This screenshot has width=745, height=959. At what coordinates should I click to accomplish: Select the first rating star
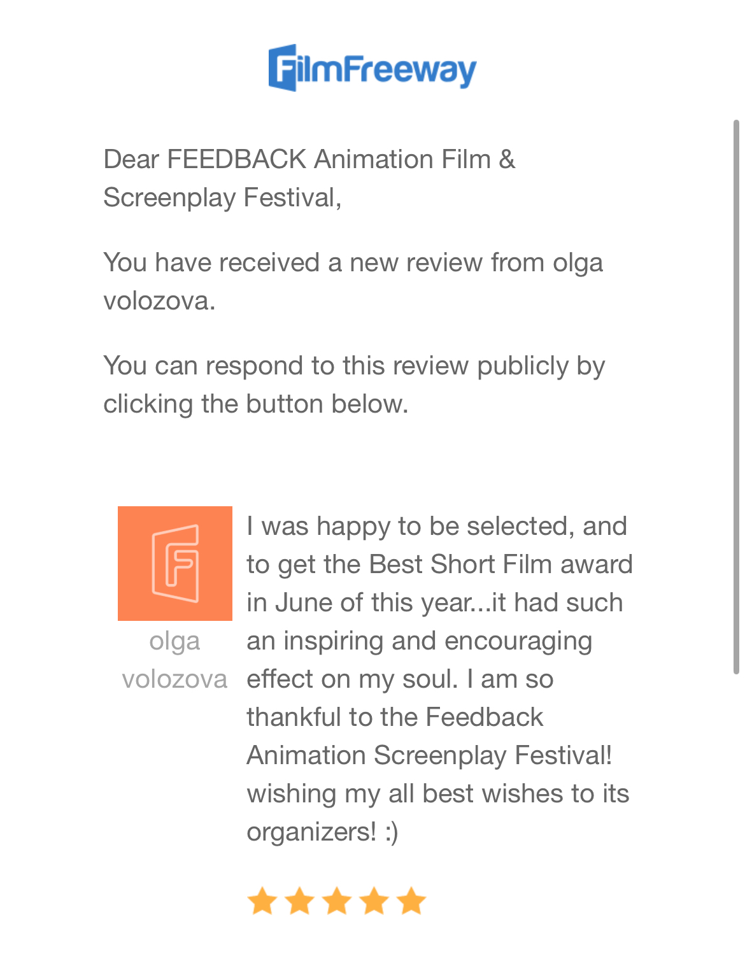(x=262, y=901)
